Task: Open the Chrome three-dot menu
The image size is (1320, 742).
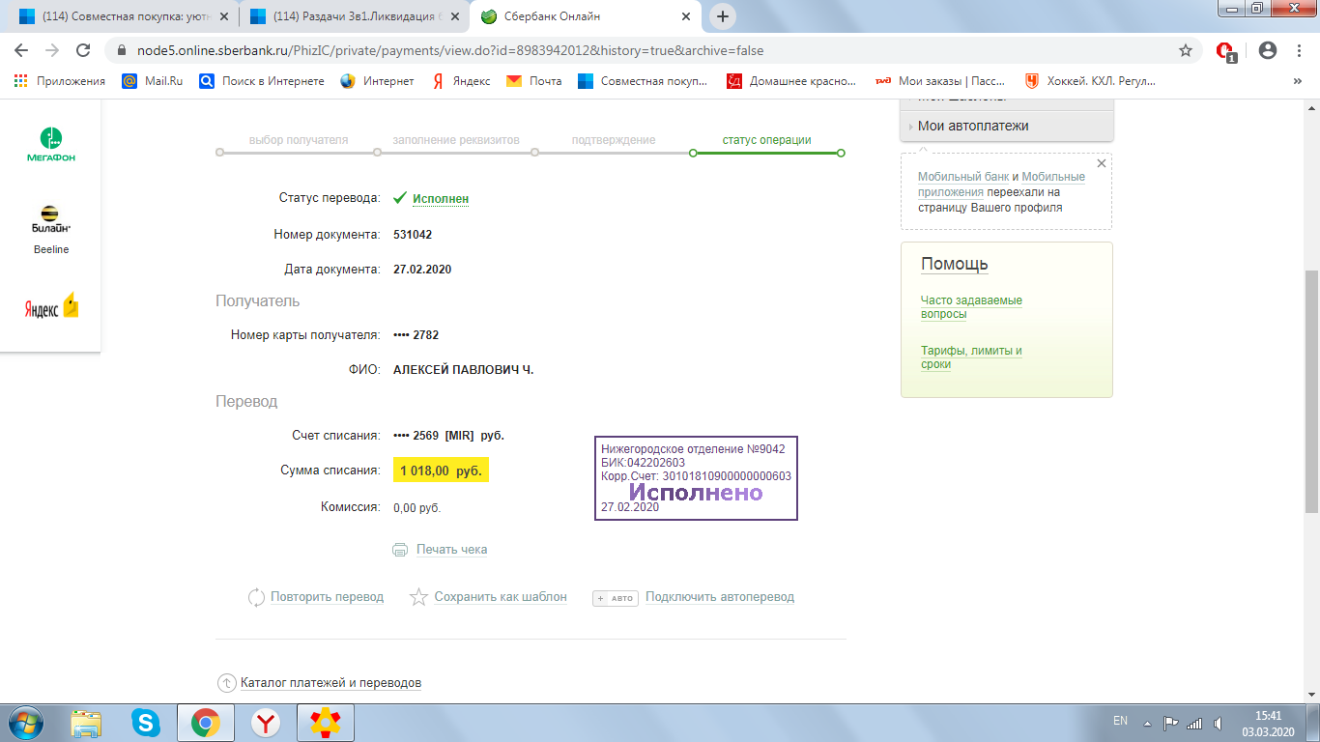Action: point(1298,50)
